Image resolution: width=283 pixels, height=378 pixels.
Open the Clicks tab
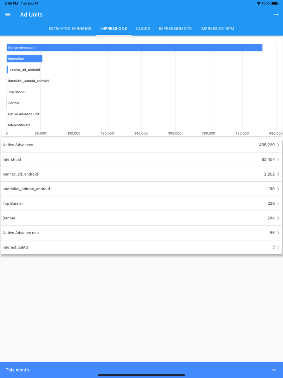[x=143, y=28]
